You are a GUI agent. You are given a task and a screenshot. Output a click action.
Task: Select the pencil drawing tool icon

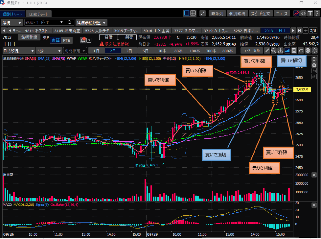tap(267, 51)
